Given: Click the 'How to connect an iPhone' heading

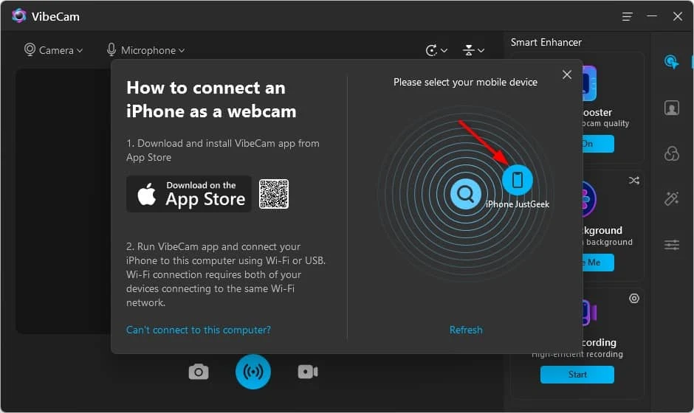Looking at the screenshot, I should pos(211,100).
